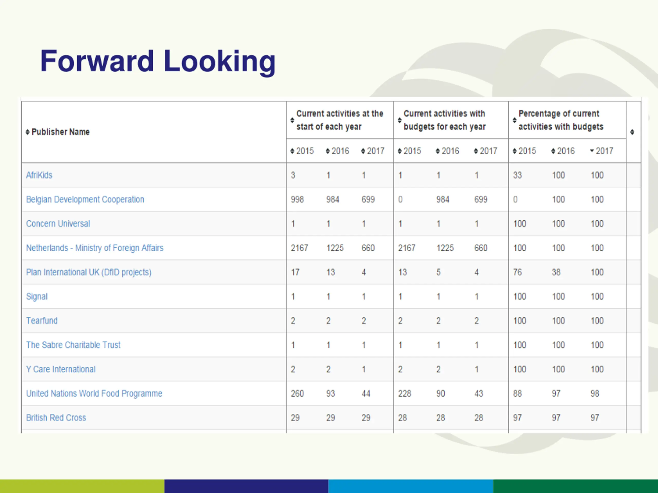This screenshot has width=658, height=493.
Task: Open Belgian Development Cooperation link
Action: [85, 200]
